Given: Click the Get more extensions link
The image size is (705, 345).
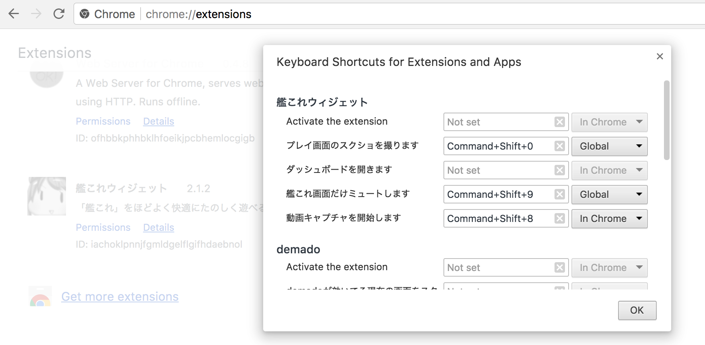Looking at the screenshot, I should tap(120, 297).
